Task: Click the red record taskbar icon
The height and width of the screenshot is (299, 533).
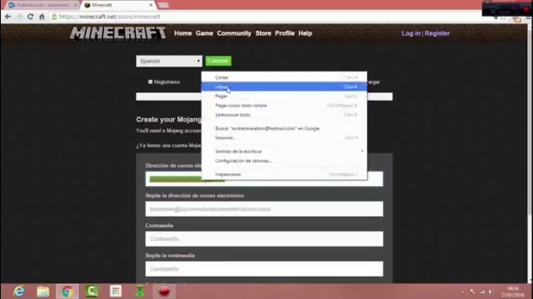Action: pyautogui.click(x=164, y=292)
